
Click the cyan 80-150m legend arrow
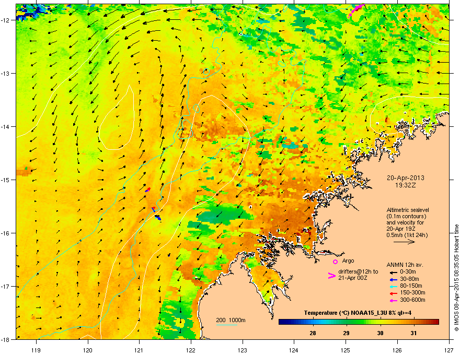[393, 287]
